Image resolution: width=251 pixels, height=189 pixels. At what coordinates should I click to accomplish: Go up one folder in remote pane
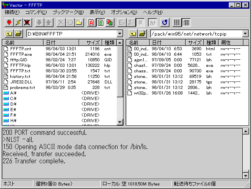(133, 34)
